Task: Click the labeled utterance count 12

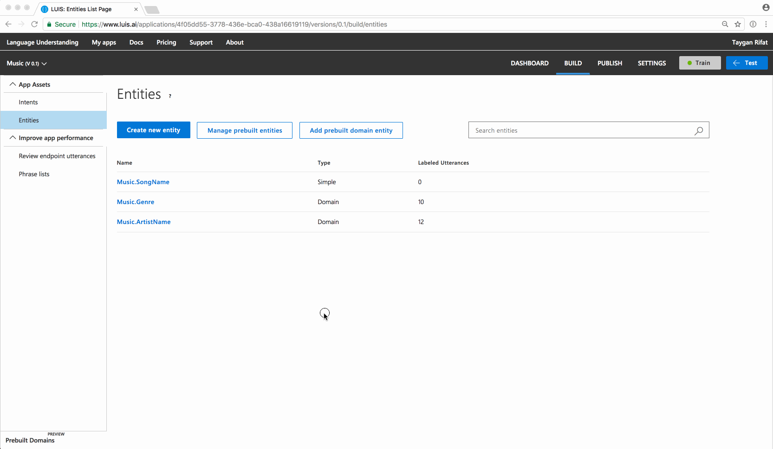Action: click(421, 222)
